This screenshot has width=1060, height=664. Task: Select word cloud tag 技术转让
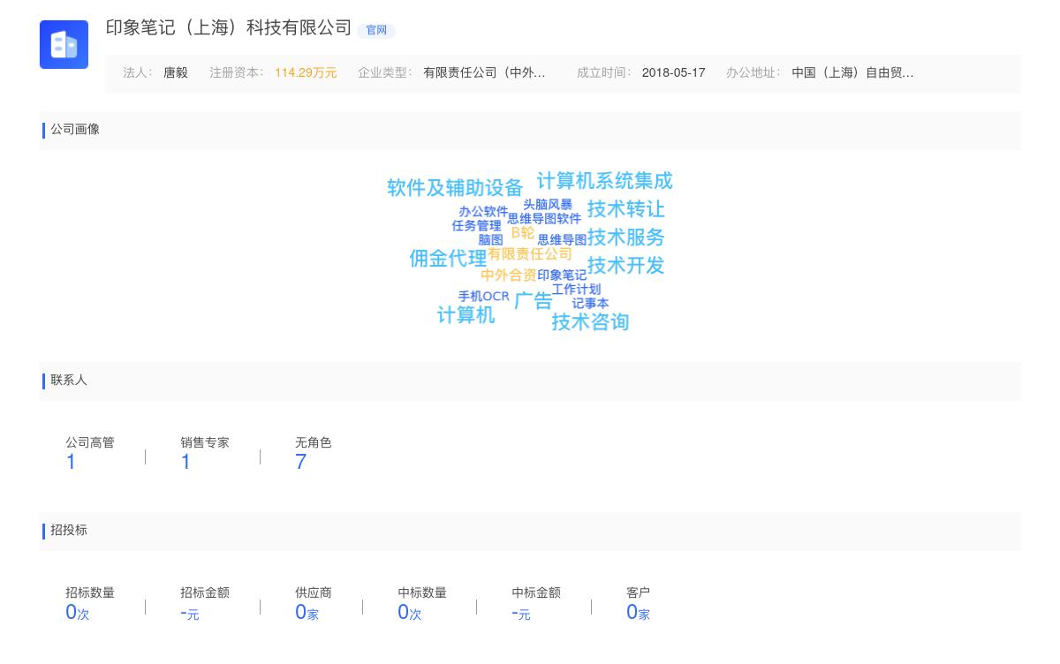click(x=626, y=209)
